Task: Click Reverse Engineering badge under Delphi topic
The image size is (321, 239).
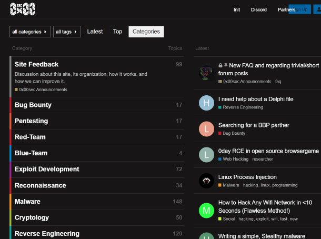Action: [x=240, y=107]
